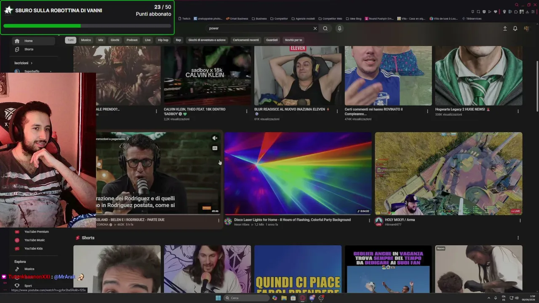Open the HOLY MOLY! Arma tank thumbnail
Viewport: 539px width, 303px height.
[448, 173]
